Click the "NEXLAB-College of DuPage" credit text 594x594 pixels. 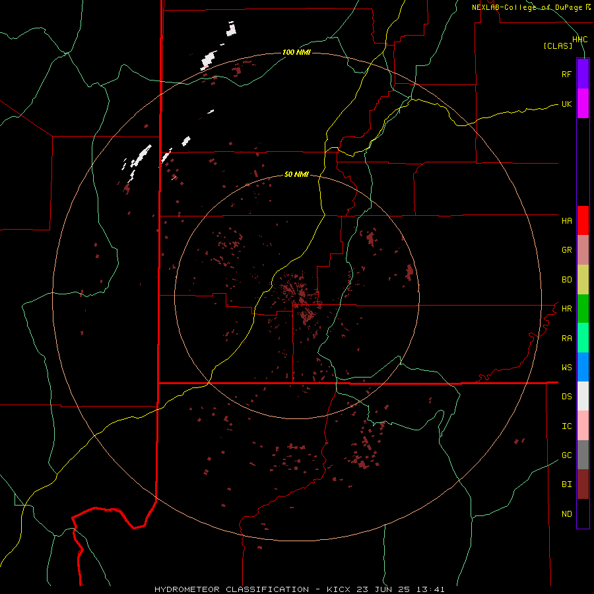pyautogui.click(x=528, y=7)
